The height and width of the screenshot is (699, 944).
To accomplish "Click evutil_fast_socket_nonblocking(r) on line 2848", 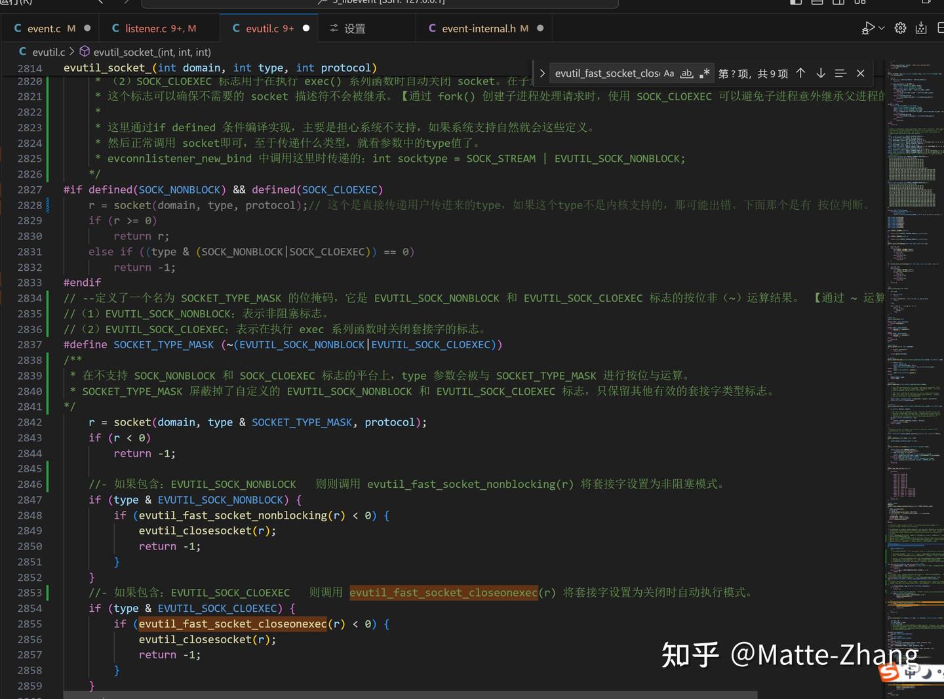I will 242,515.
